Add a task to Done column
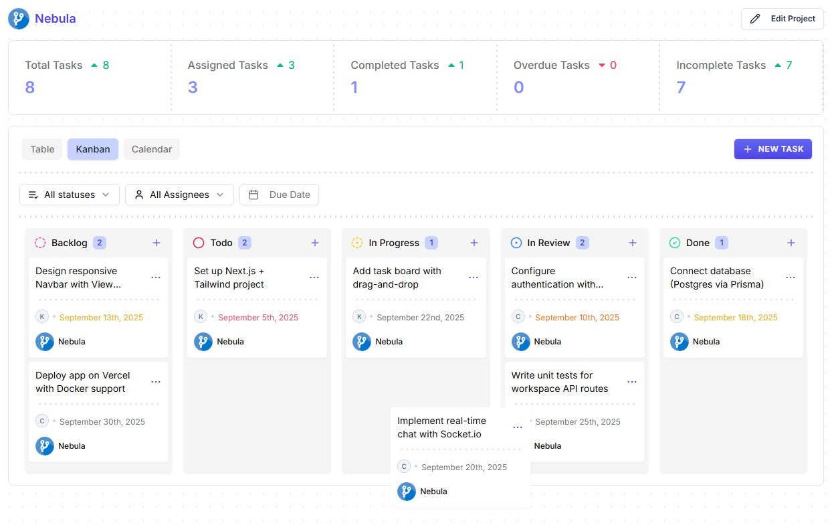This screenshot has height=525, width=834. 791,243
